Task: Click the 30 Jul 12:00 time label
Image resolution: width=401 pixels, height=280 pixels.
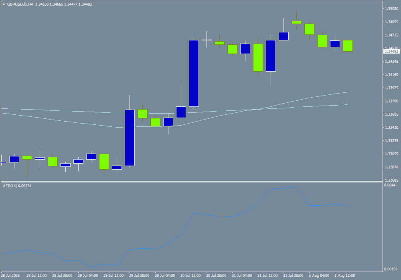Action: (190, 276)
